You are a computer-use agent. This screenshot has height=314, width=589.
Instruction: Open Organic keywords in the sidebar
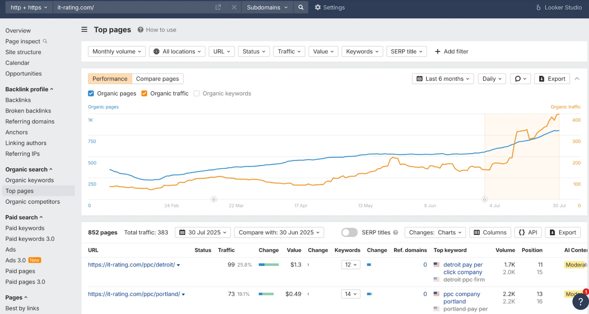pyautogui.click(x=29, y=180)
